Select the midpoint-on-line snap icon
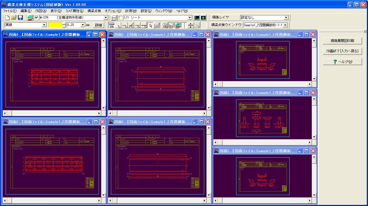This screenshot has height=206, width=368. 138,25
